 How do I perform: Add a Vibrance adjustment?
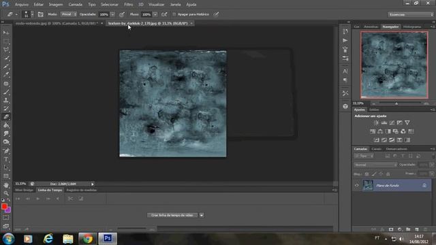click(407, 122)
